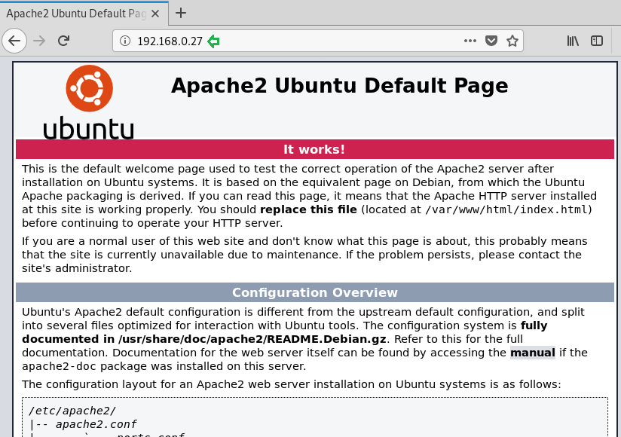This screenshot has height=437, width=621.
Task: Click the forward navigation arrow
Action: point(39,41)
